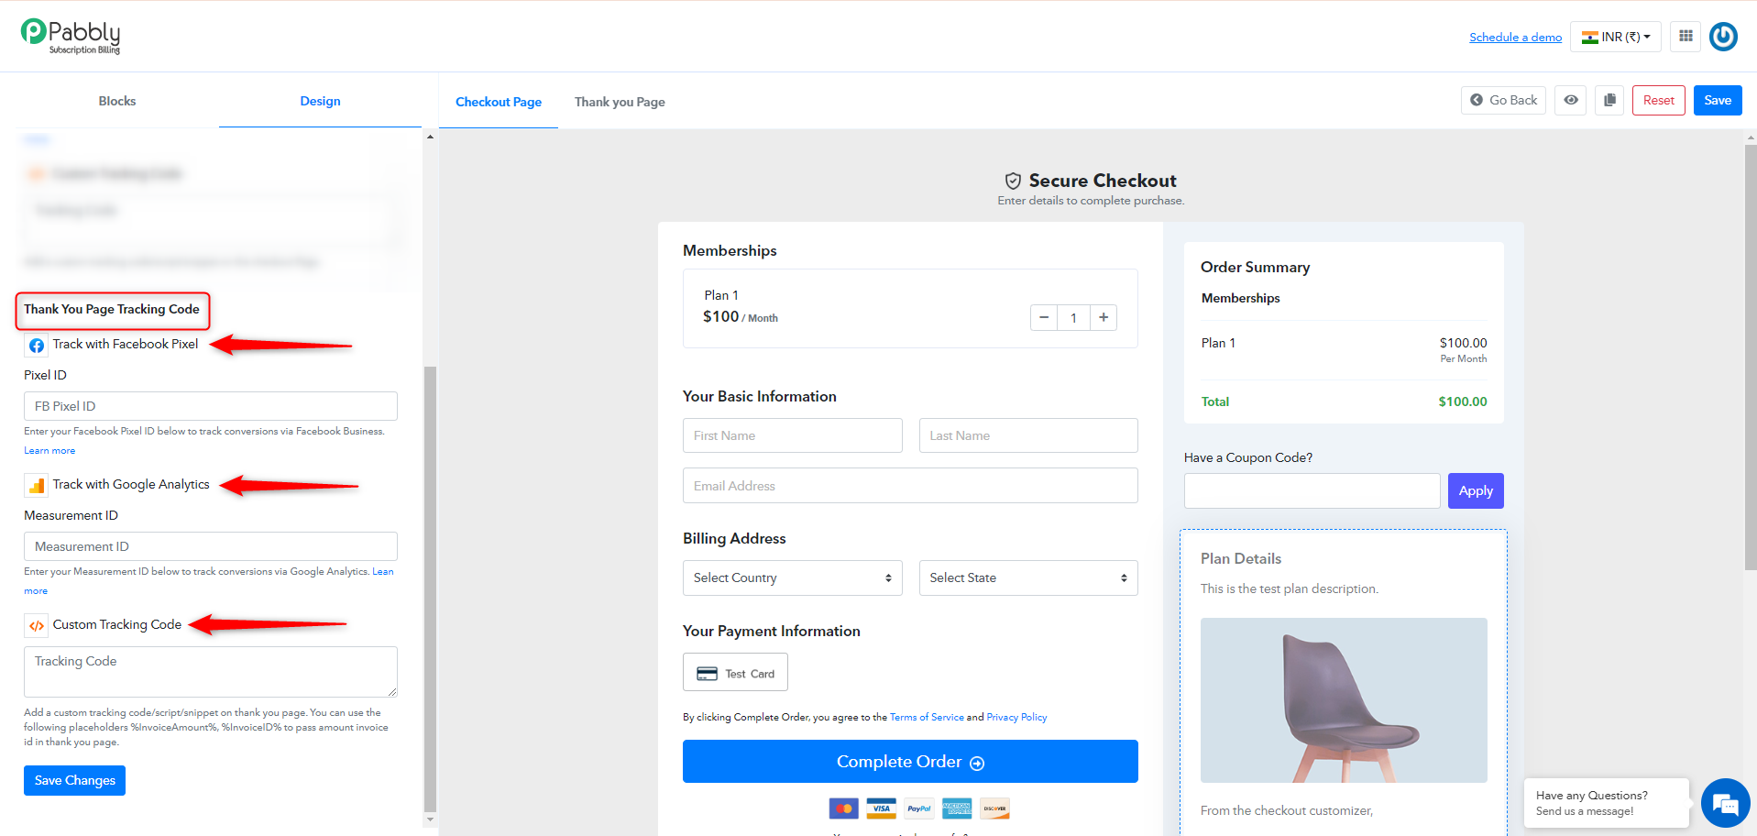Screen dimensions: 1757x836
Task: Click the PayPal payment logo
Action: [x=918, y=808]
